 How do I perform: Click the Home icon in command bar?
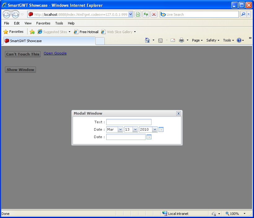pyautogui.click(x=147, y=40)
